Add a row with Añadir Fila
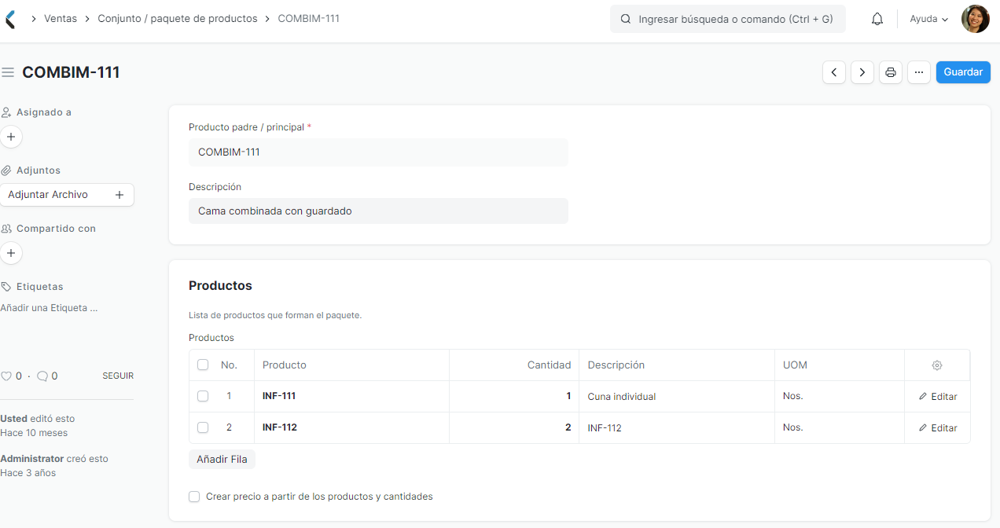The width and height of the screenshot is (1000, 528). pos(222,459)
